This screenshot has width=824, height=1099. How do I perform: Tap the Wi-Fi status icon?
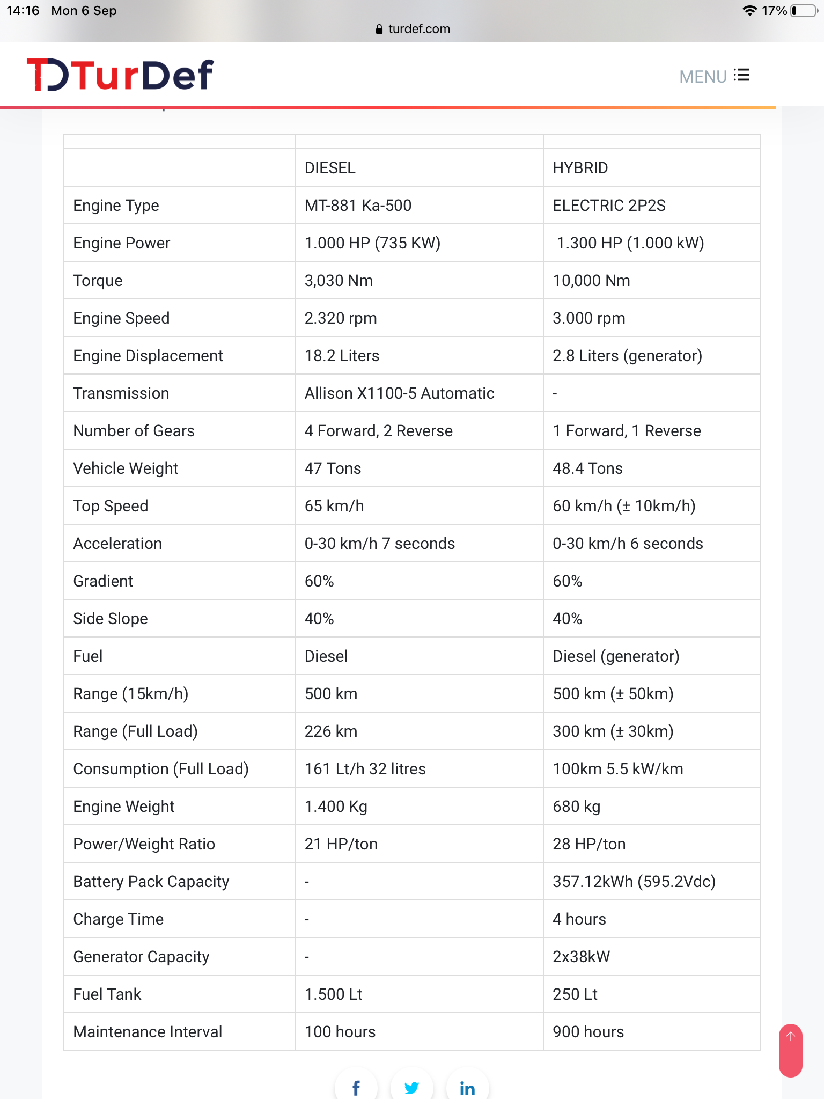749,11
